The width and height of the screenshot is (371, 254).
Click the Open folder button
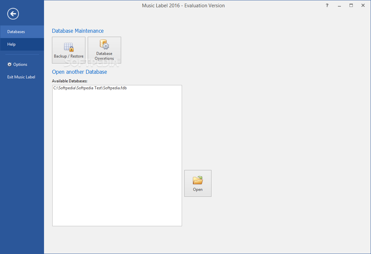click(198, 183)
